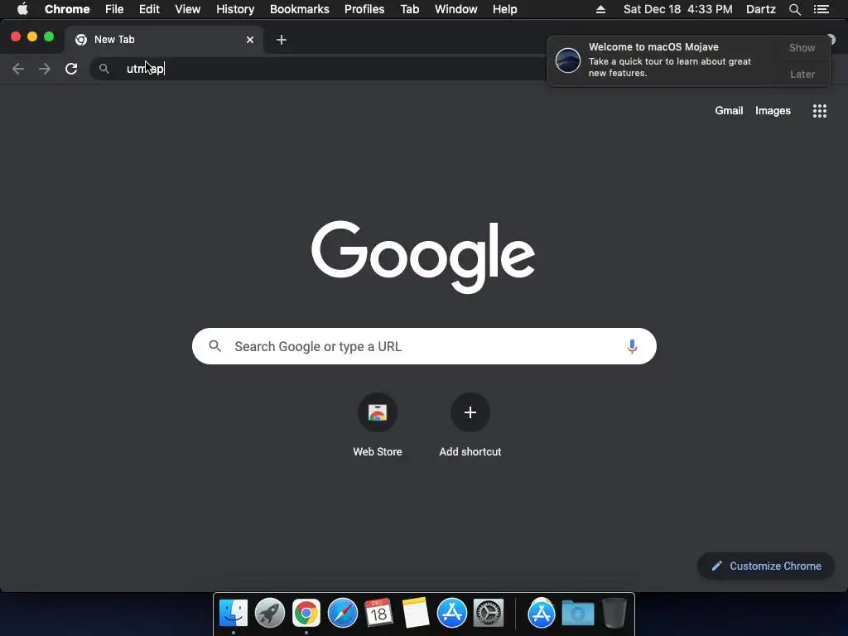Viewport: 848px width, 636px height.
Task: Open the Profiles menu
Action: click(364, 9)
